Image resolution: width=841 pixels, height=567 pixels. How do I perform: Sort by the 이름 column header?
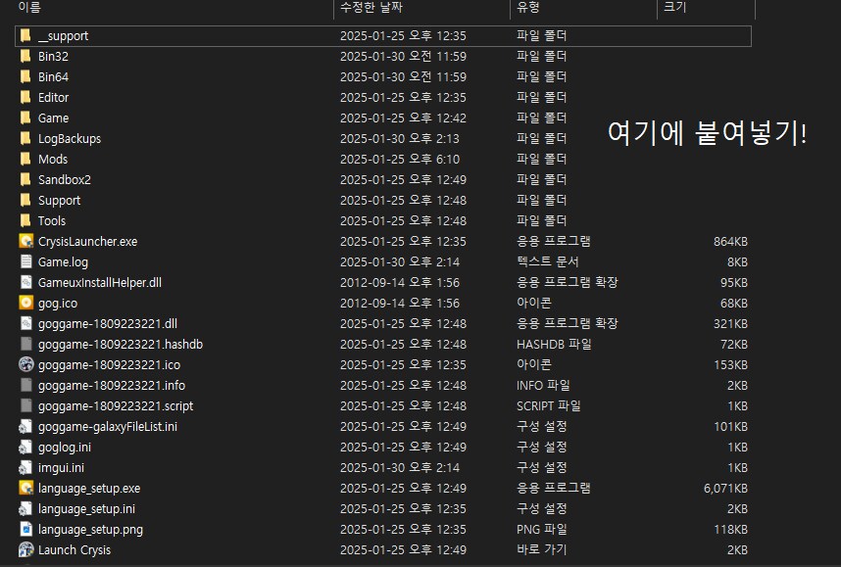pos(29,7)
